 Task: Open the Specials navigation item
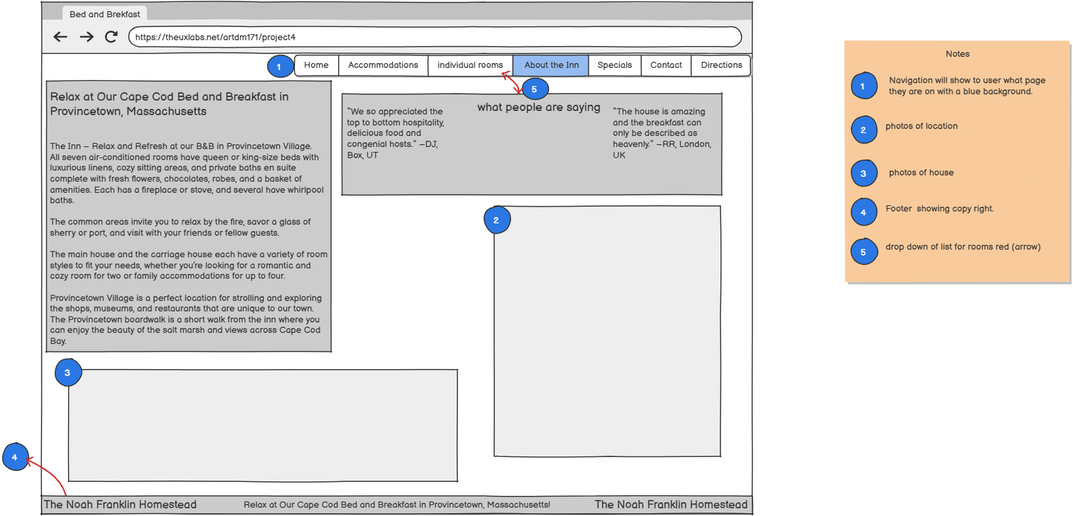[614, 65]
